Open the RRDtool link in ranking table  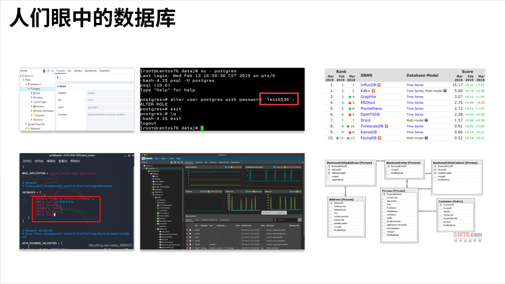pos(368,103)
